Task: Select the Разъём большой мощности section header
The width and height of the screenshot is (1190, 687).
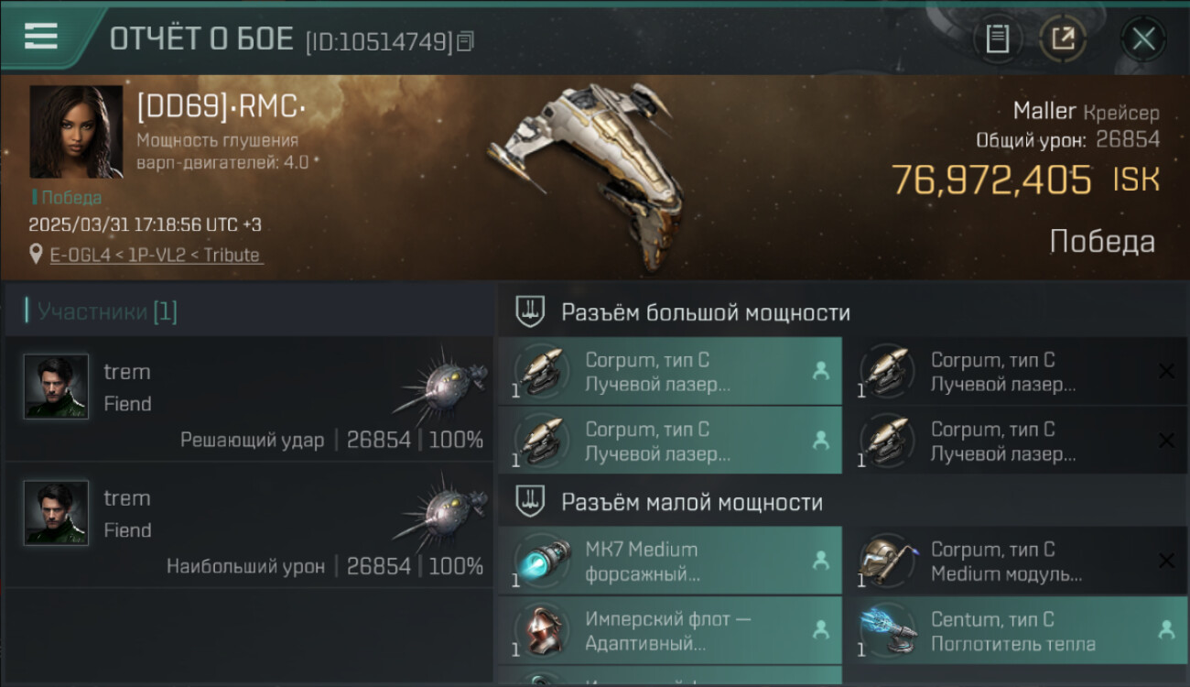Action: (706, 312)
